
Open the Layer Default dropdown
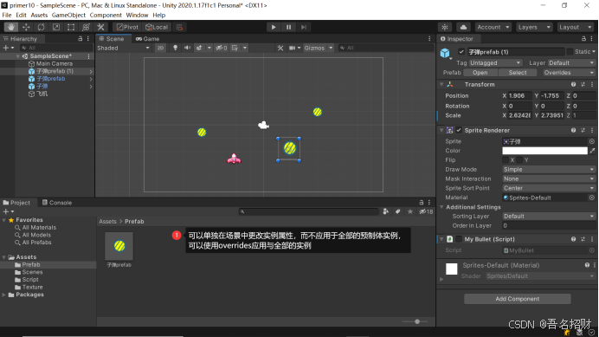pyautogui.click(x=571, y=62)
